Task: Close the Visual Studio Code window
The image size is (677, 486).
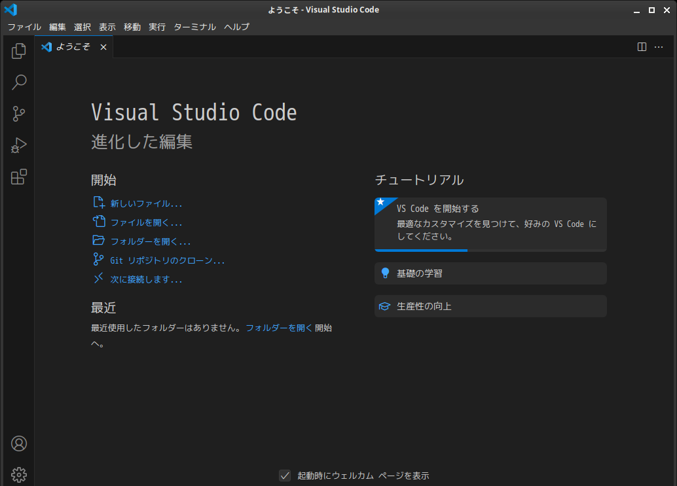Action: tap(667, 10)
